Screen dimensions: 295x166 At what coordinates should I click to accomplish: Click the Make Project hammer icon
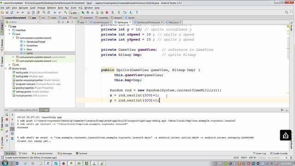coord(65,12)
